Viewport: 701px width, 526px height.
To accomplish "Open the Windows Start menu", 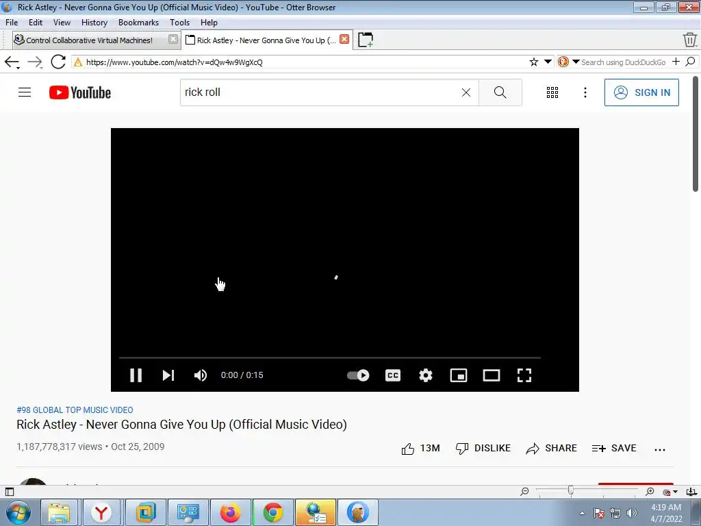I will (x=18, y=512).
